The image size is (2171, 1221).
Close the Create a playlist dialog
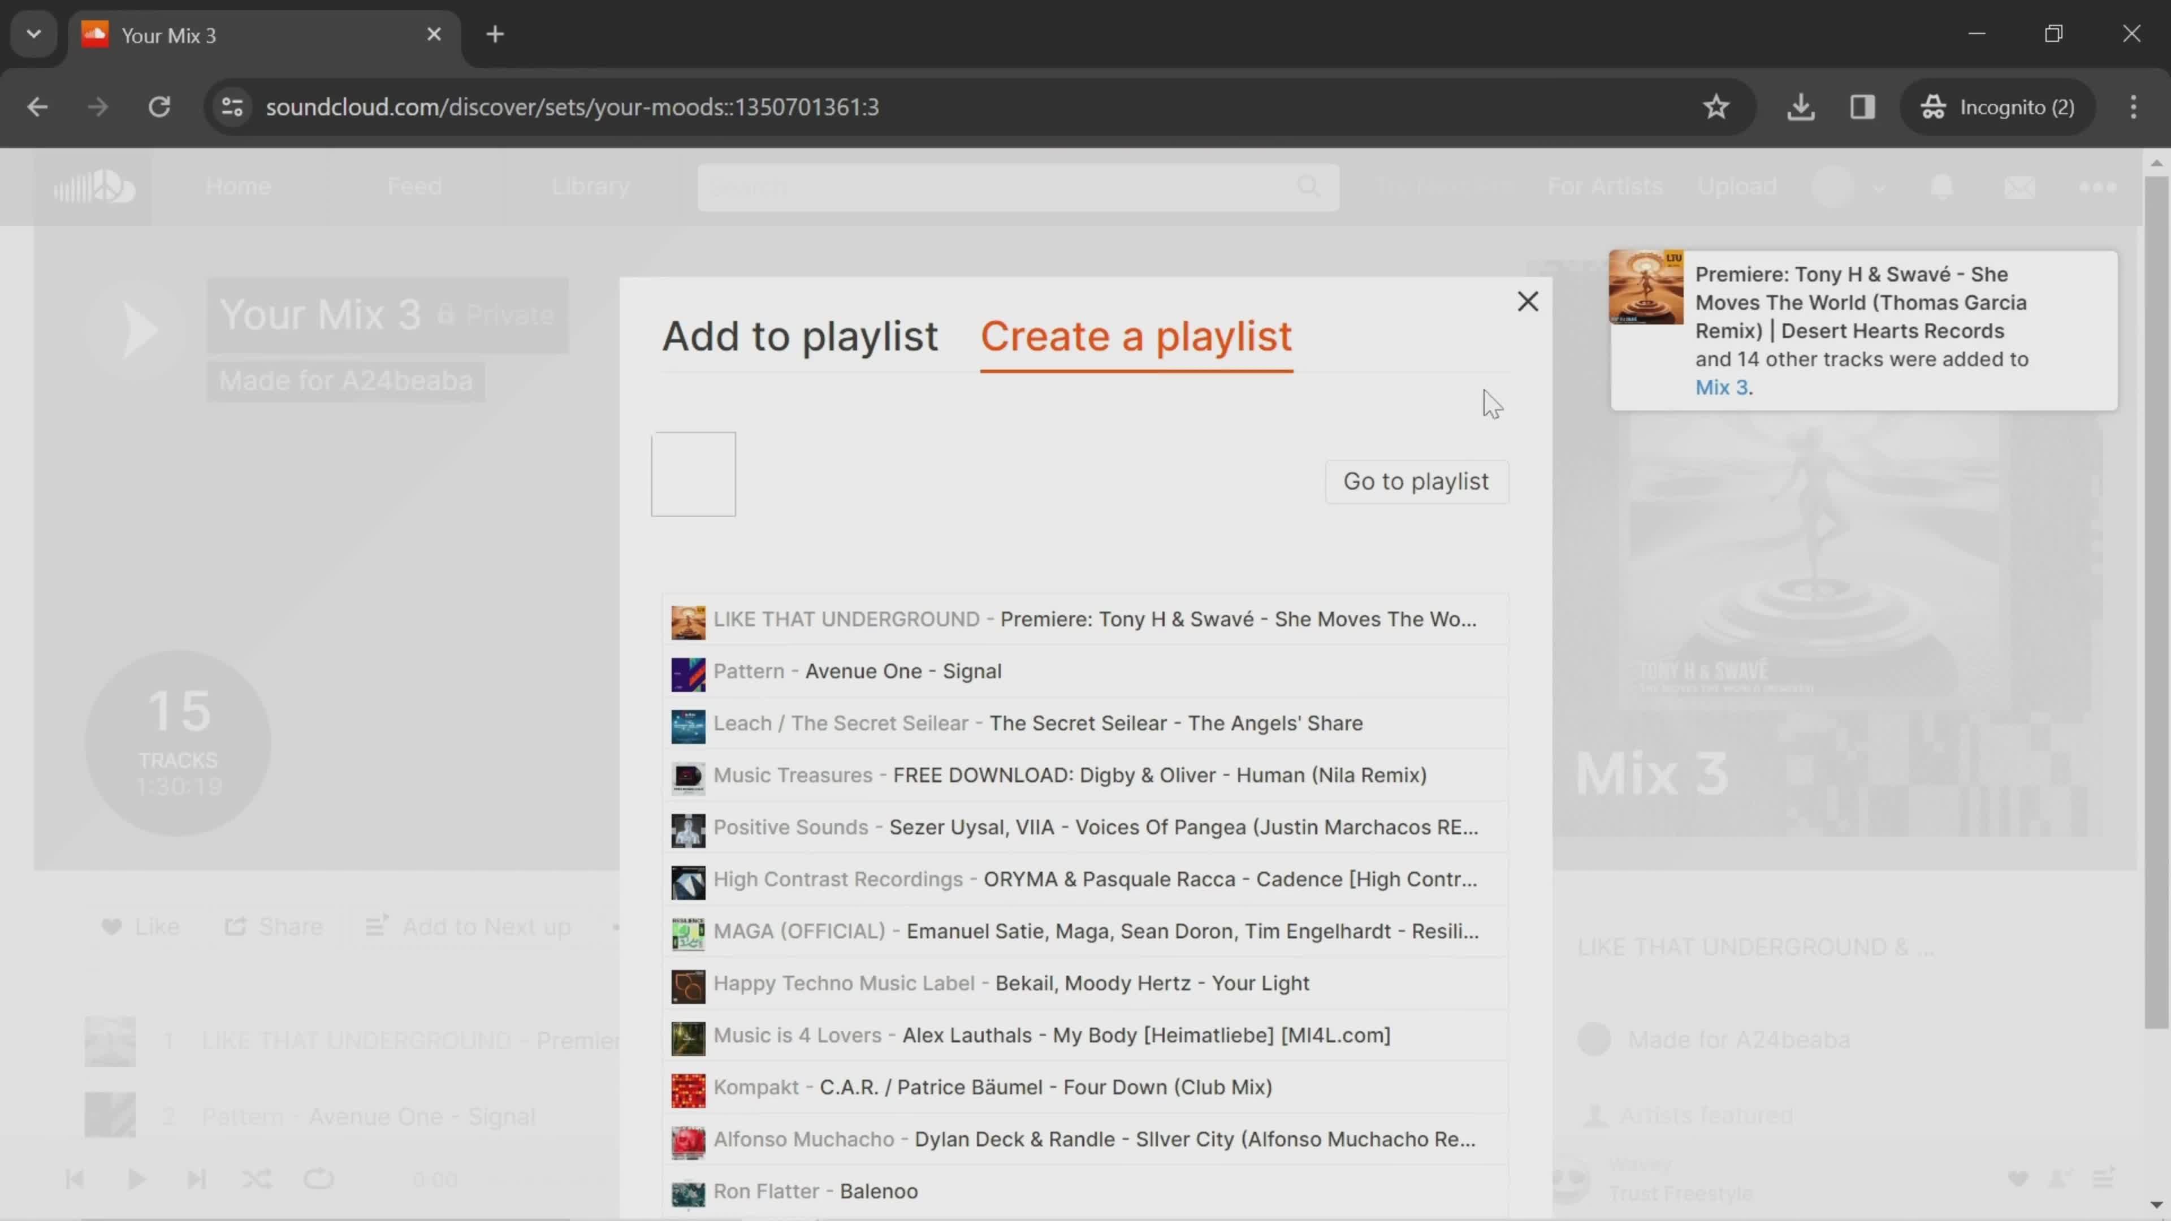coord(1527,301)
